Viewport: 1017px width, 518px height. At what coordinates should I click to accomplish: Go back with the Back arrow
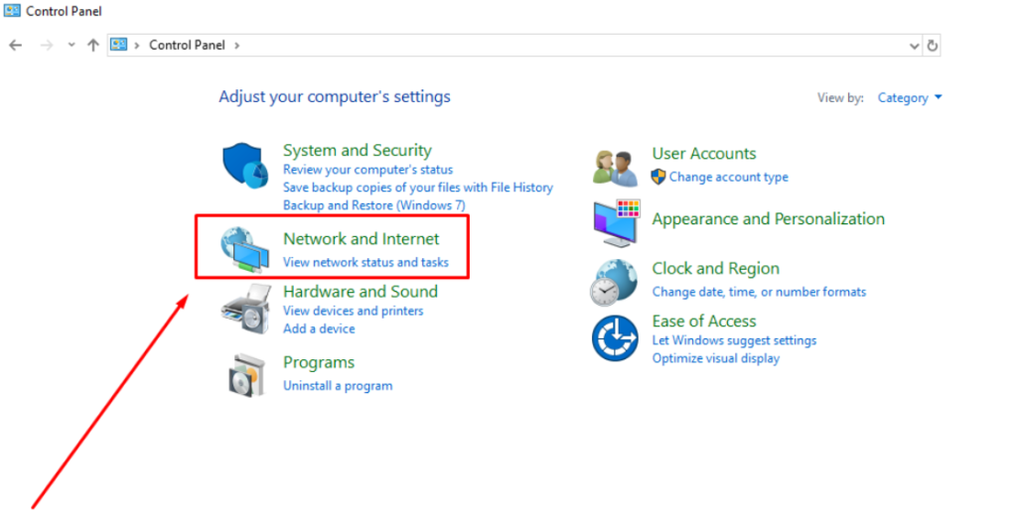point(16,46)
